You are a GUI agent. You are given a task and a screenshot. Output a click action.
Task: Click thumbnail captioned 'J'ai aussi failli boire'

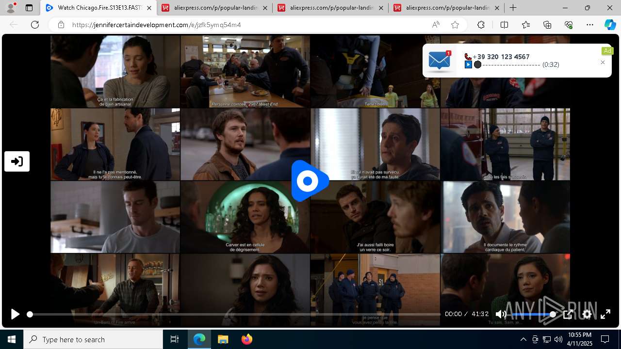[375, 217]
